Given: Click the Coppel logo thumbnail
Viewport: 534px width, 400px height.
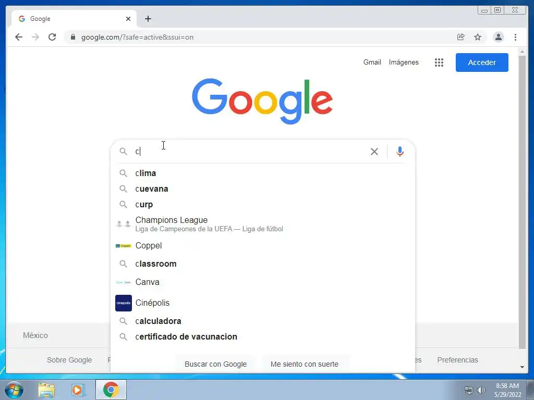Looking at the screenshot, I should coord(123,246).
